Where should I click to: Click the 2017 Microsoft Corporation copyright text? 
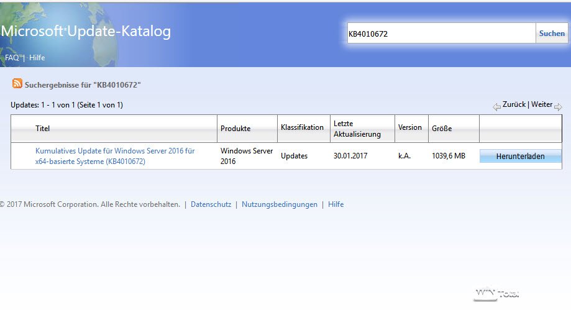[90, 204]
